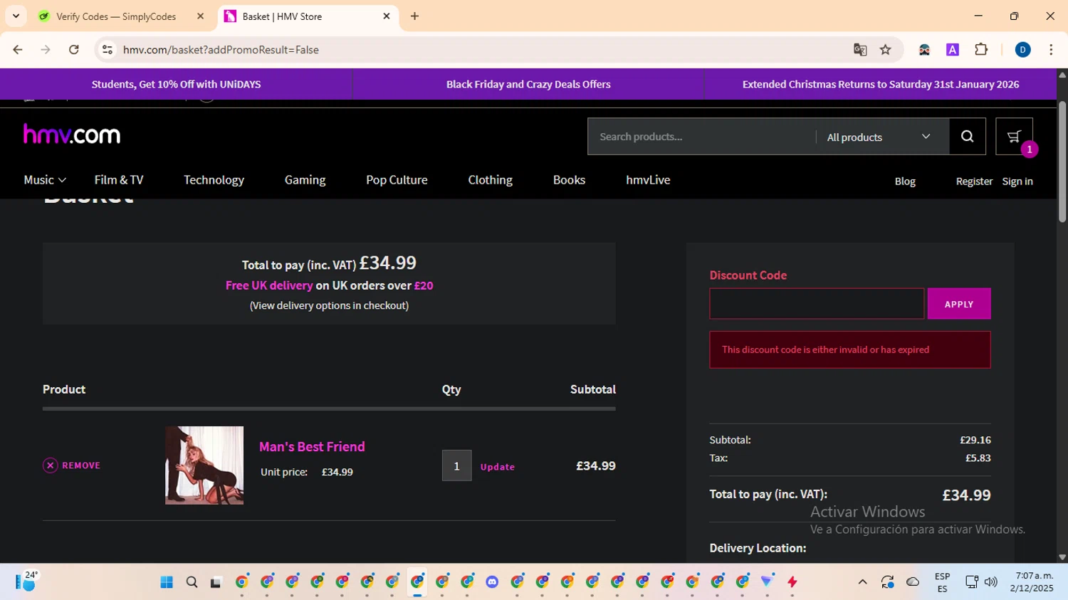This screenshot has height=600, width=1068.
Task: Reload the page
Action: (73, 50)
